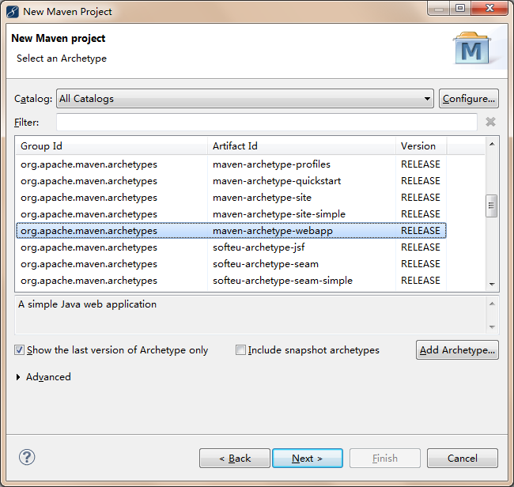Click Group Id cell of maven-archetype-profiles row

pyautogui.click(x=89, y=164)
